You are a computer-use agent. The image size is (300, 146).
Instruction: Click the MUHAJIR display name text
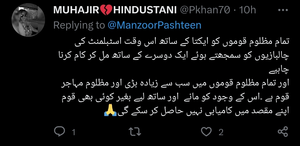76,10
